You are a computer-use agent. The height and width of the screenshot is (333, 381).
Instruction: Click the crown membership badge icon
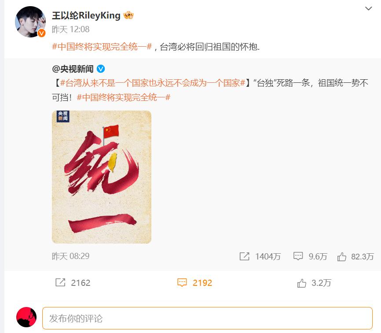pyautogui.click(x=128, y=15)
